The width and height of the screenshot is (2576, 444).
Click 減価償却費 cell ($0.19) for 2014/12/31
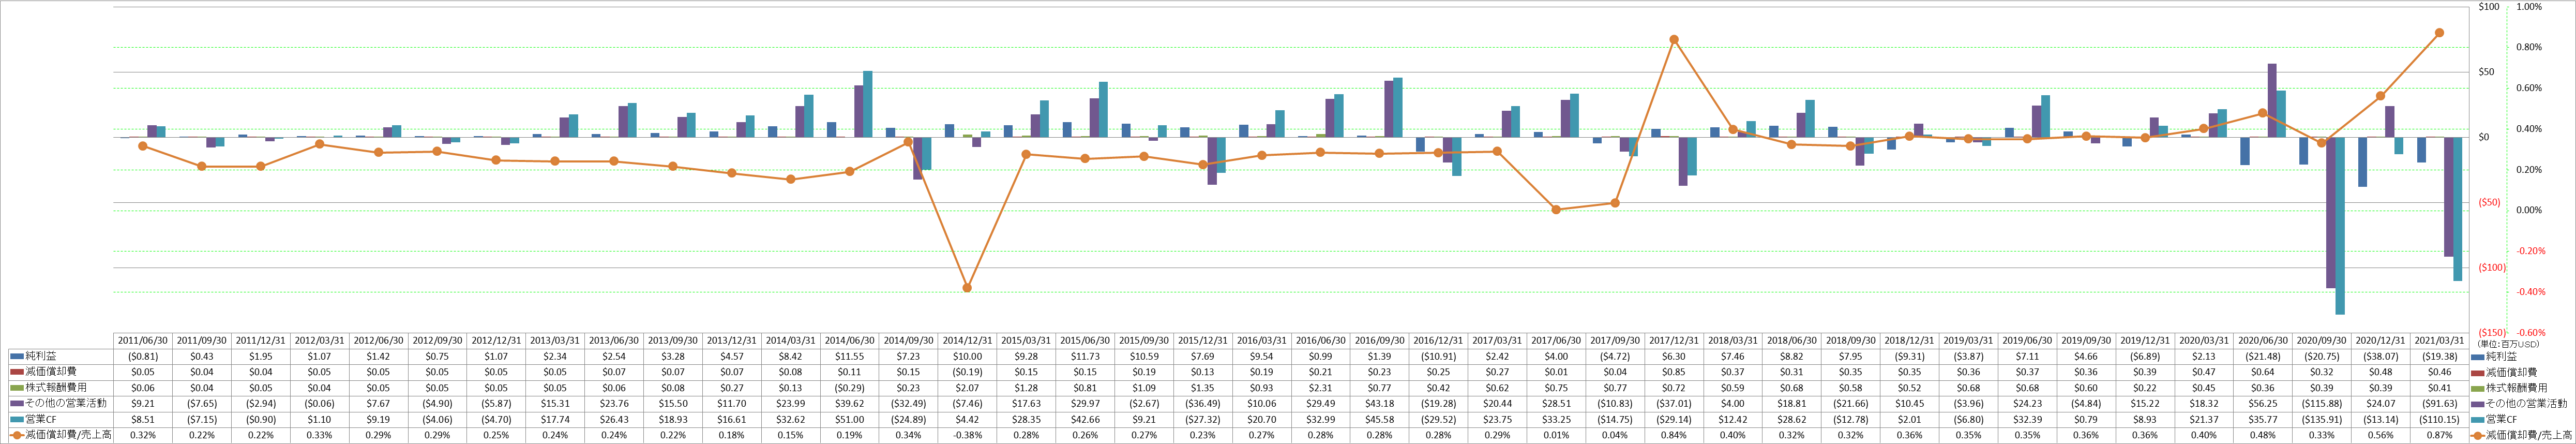pos(967,372)
